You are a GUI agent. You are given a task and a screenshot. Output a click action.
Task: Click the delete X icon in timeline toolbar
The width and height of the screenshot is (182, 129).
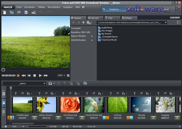(x=59, y=83)
